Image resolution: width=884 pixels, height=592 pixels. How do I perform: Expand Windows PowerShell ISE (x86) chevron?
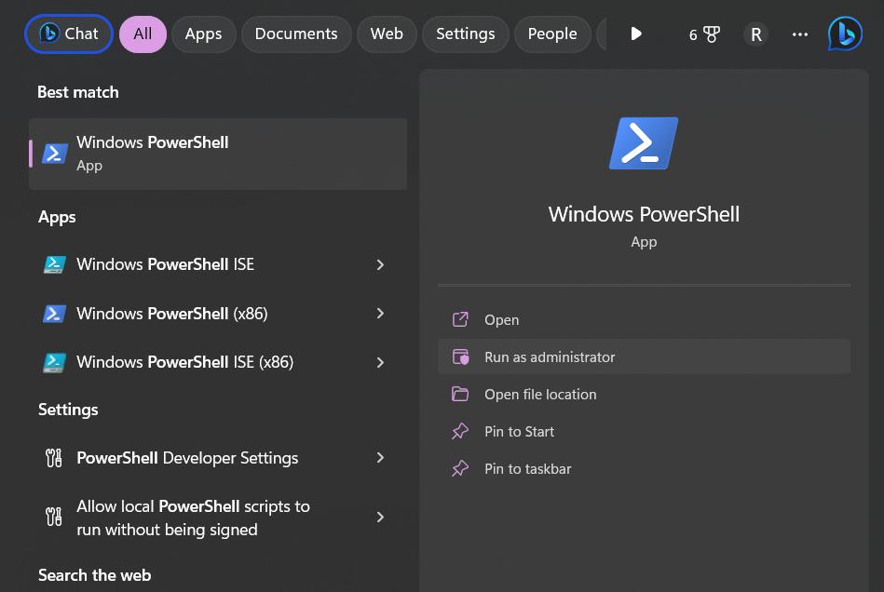[x=380, y=362]
